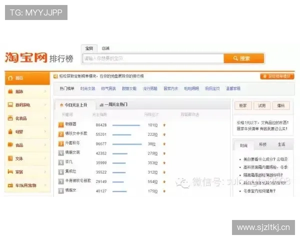Click the rank 1 badge beside 取暖器
The width and height of the screenshot is (300, 240).
(x=61, y=125)
